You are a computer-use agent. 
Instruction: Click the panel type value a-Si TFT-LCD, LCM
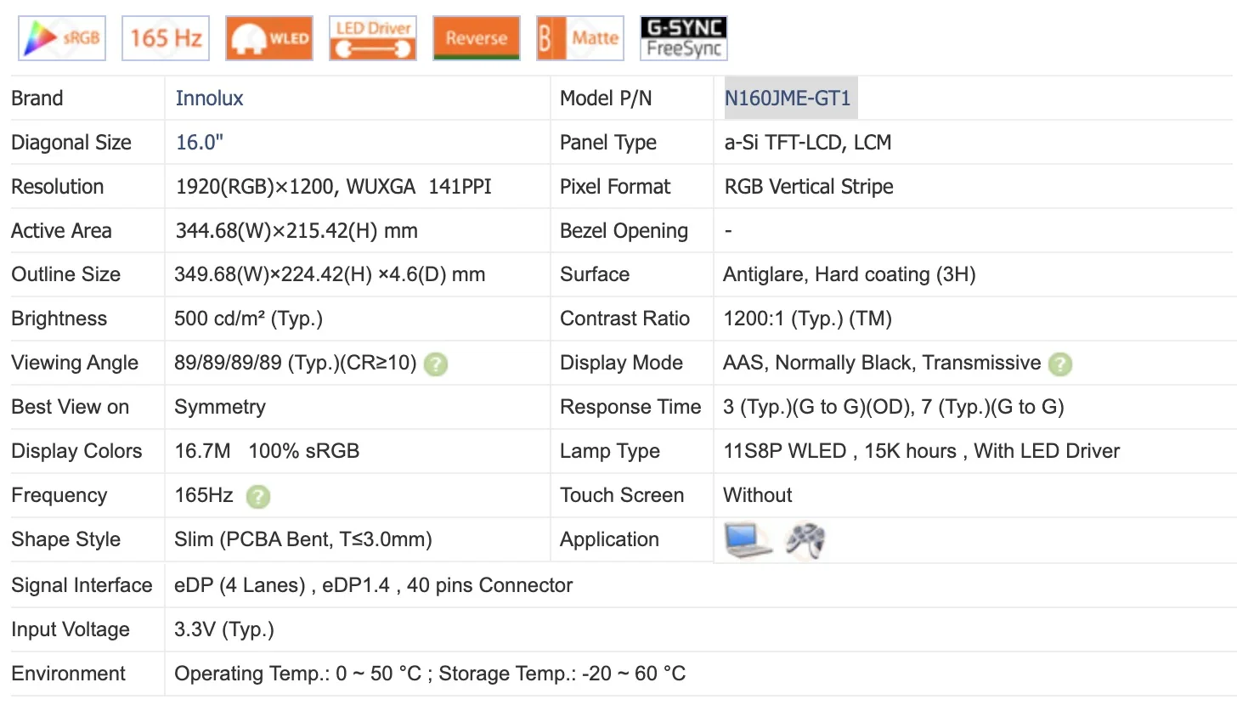pos(807,142)
